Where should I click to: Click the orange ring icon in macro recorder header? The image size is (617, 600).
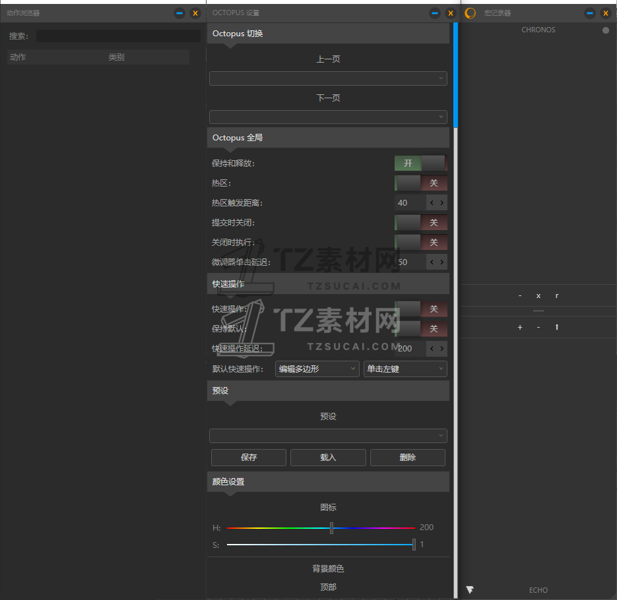point(471,13)
